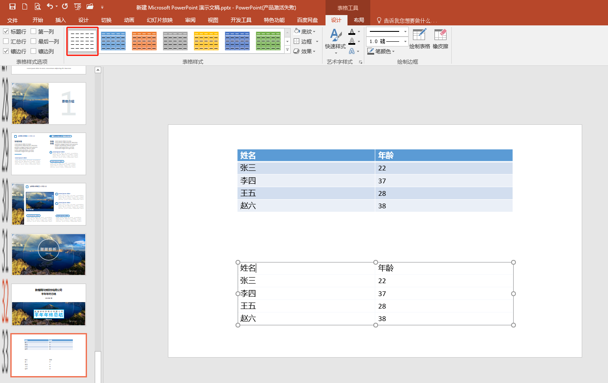
Task: Open WordArt styles dialog launcher
Action: [x=360, y=62]
